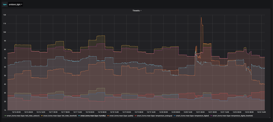This screenshot has height=122, width=273.
Task: Click the quality legend color swatch
Action: click(108, 115)
